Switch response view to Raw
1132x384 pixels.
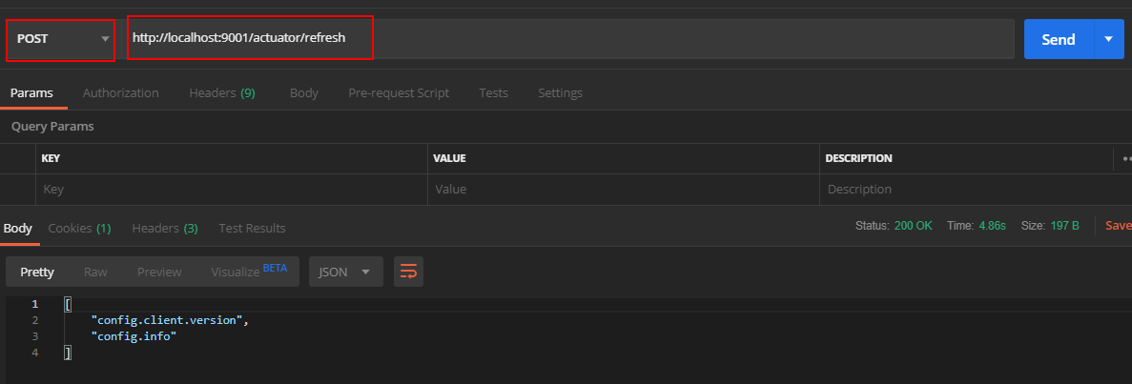95,272
